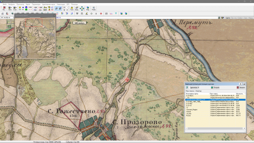Toggle the 'Трек' track layer button
This screenshot has height=143, width=254.
click(x=245, y=18)
